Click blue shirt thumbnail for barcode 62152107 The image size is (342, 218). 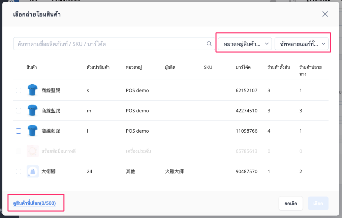pos(32,90)
